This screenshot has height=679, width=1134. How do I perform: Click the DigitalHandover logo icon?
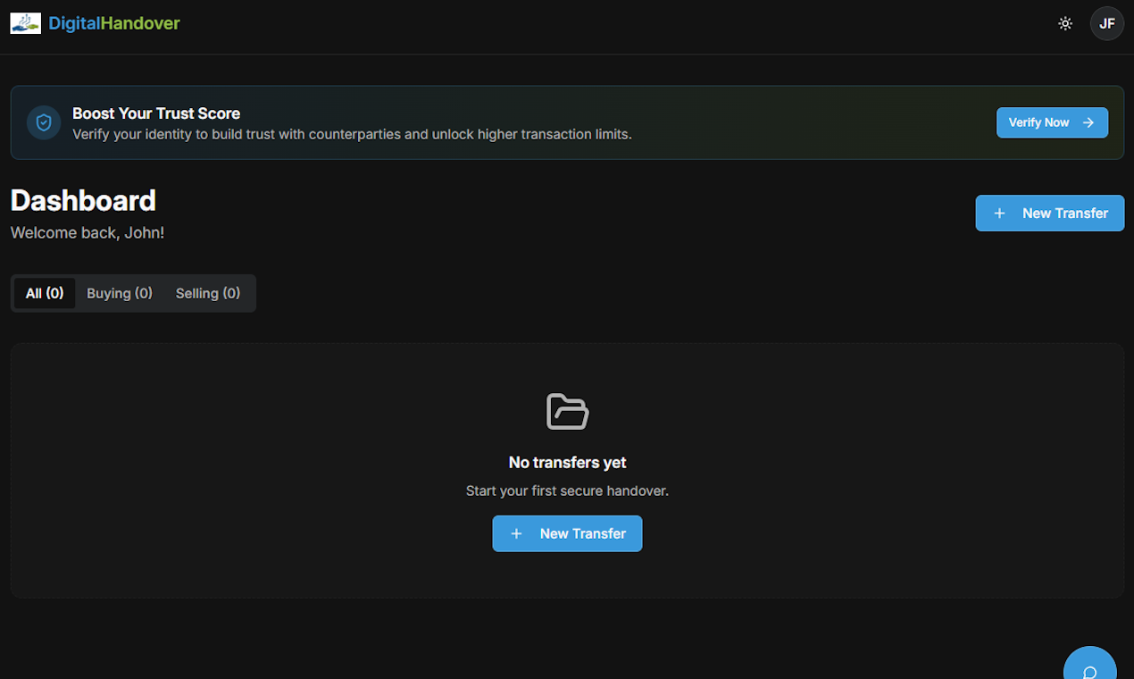click(x=25, y=23)
